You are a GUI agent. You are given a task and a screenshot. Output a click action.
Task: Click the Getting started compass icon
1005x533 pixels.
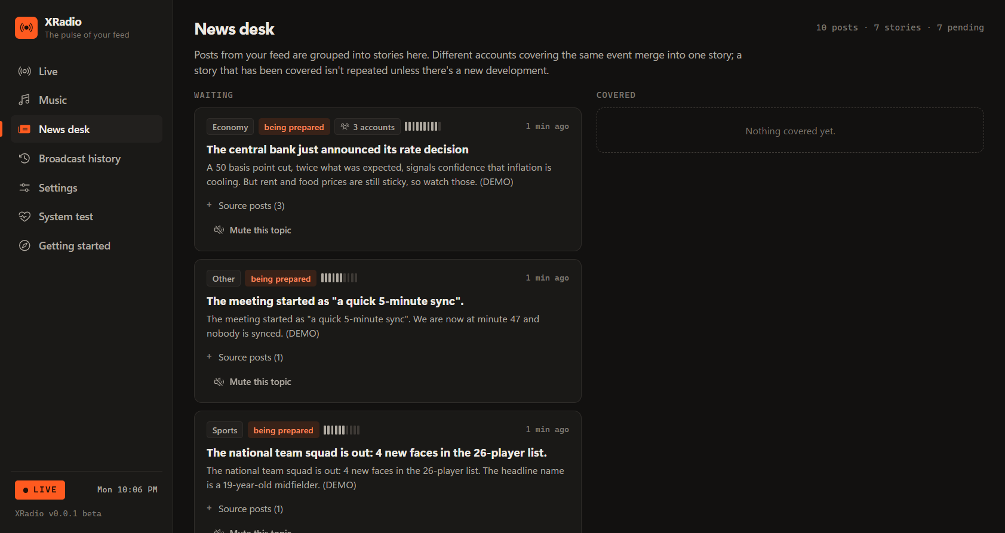click(24, 246)
